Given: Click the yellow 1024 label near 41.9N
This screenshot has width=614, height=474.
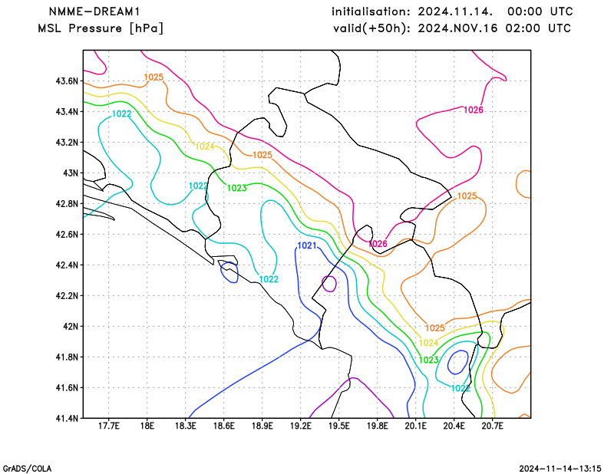Looking at the screenshot, I should 429,343.
